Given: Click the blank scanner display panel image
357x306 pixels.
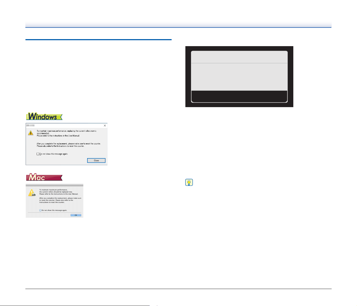Looking at the screenshot, I should 239,77.
